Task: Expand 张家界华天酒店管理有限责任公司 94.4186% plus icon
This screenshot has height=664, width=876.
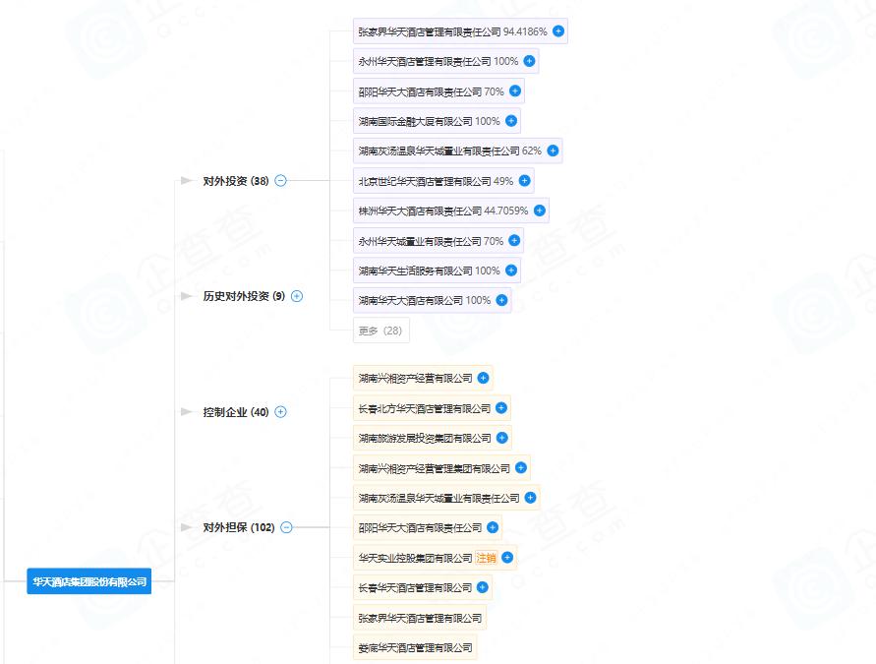Action: tap(558, 31)
